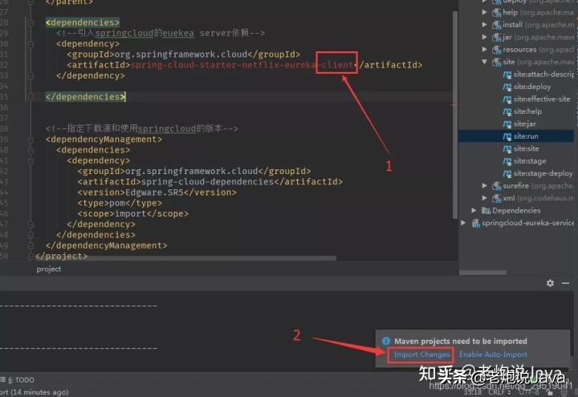Click the type pom line

pos(120,203)
